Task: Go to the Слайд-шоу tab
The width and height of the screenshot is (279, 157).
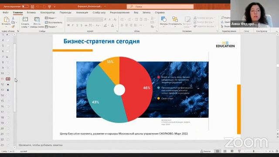Action: pos(99,13)
